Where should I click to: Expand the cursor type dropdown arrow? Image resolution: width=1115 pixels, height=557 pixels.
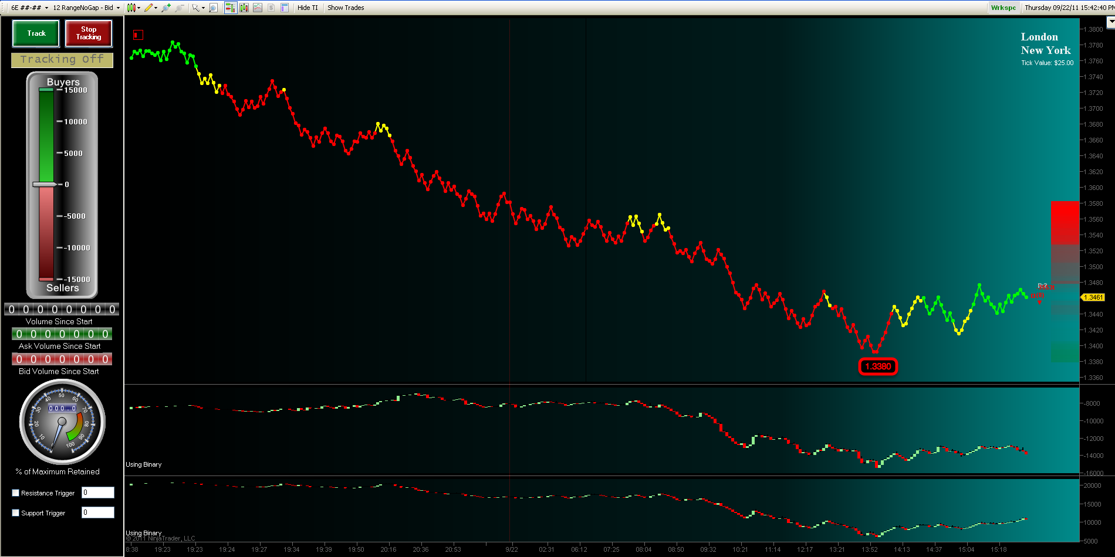point(203,8)
